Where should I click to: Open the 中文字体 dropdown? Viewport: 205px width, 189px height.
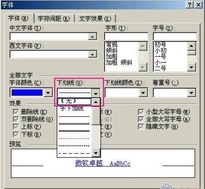(93, 36)
